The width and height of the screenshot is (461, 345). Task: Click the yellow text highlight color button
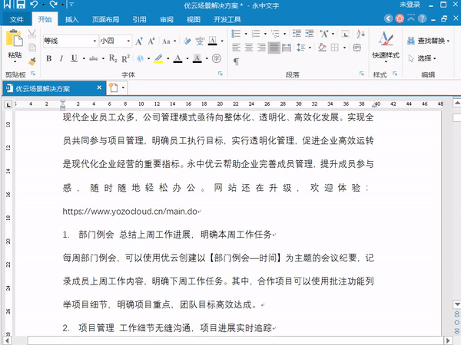pos(157,58)
